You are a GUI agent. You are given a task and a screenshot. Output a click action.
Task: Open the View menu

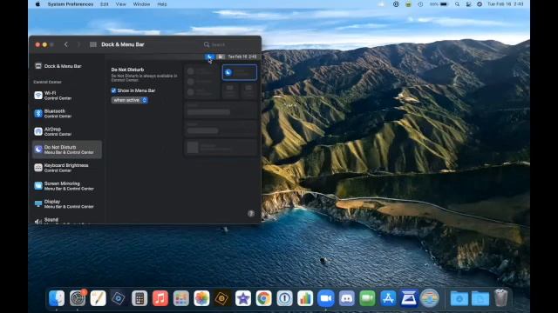[121, 4]
